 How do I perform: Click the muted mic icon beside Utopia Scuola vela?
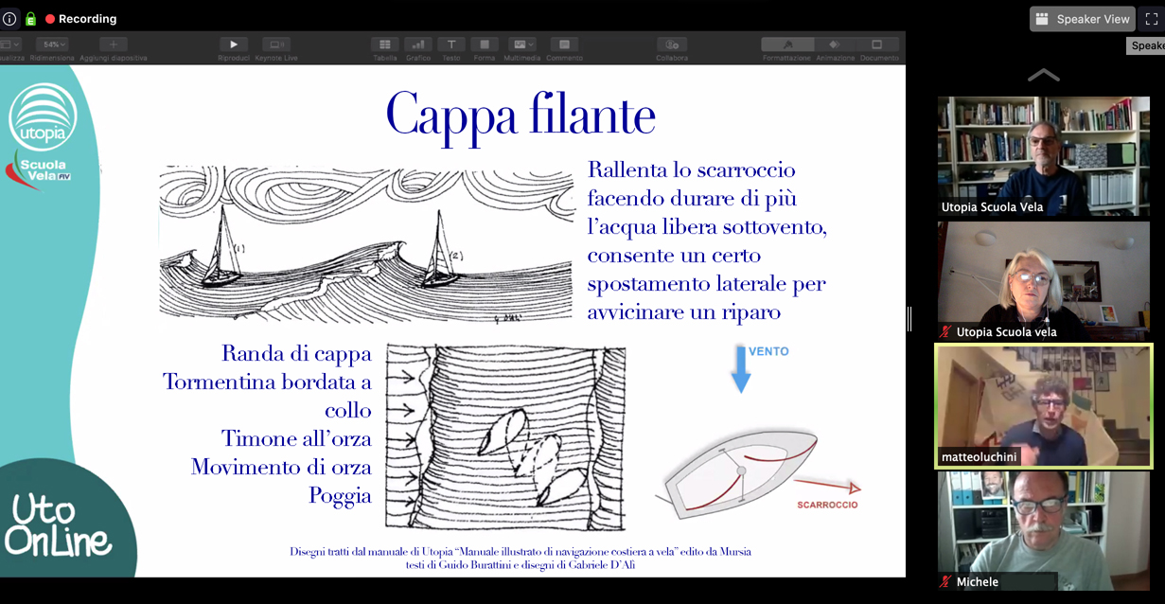click(x=945, y=331)
